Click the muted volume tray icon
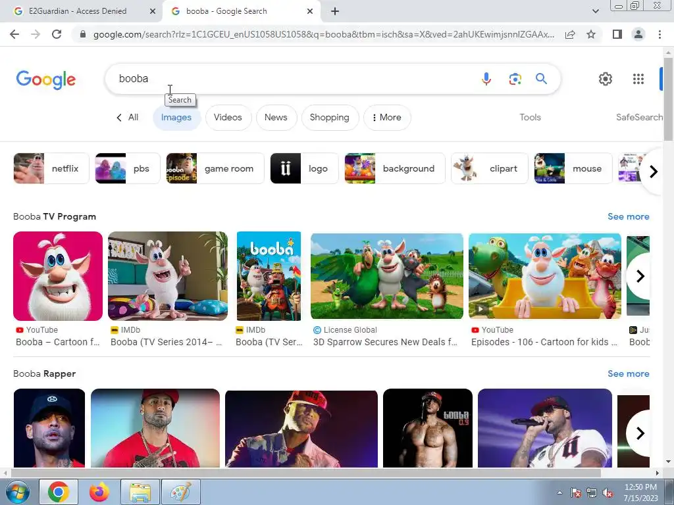The width and height of the screenshot is (674, 505). click(x=608, y=493)
